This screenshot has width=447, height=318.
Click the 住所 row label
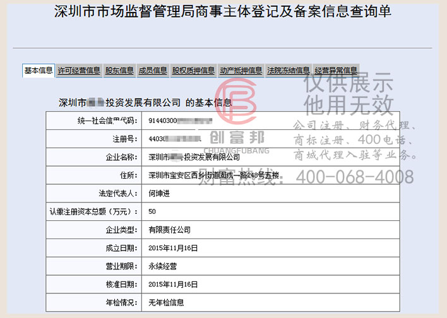[x=128, y=175]
